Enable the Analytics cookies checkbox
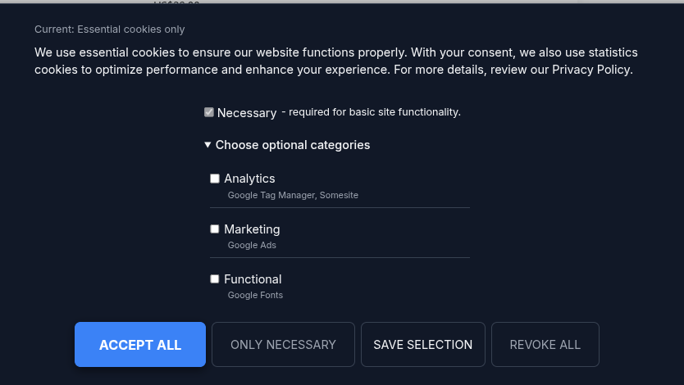The image size is (684, 385). (x=215, y=179)
